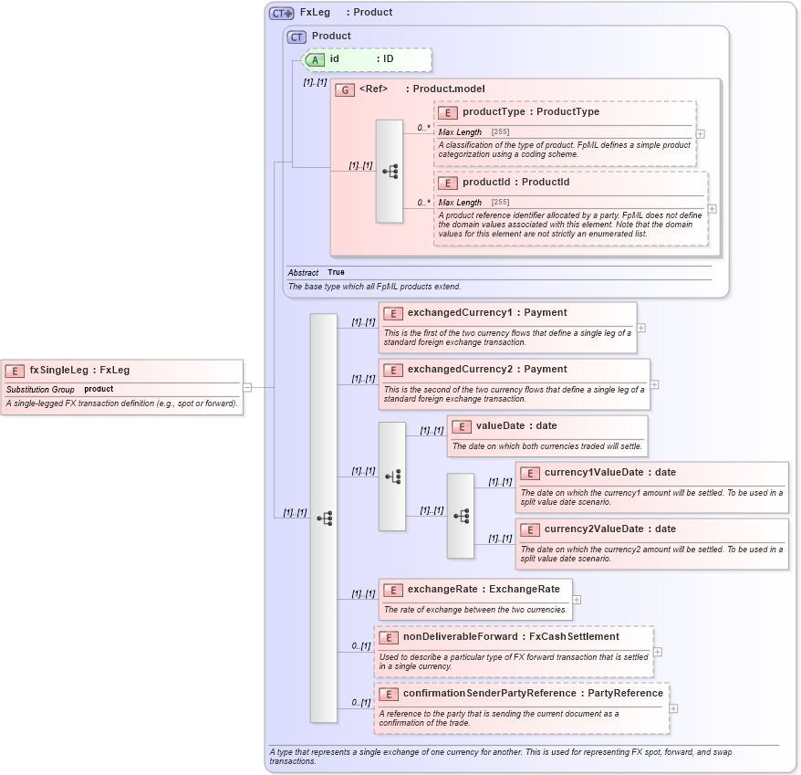Click the A attribute icon for id
Screen dimensions: 801x775
coord(314,60)
